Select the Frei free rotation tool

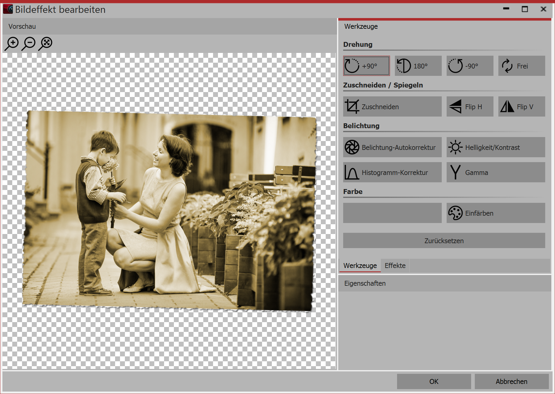[521, 66]
